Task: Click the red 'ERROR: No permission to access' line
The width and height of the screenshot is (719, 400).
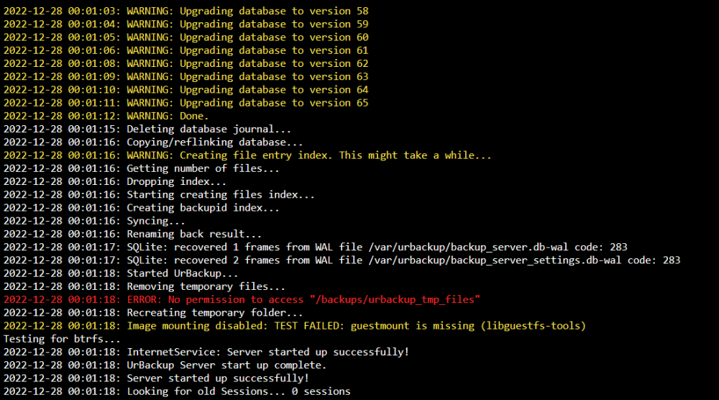Action: pyautogui.click(x=242, y=299)
